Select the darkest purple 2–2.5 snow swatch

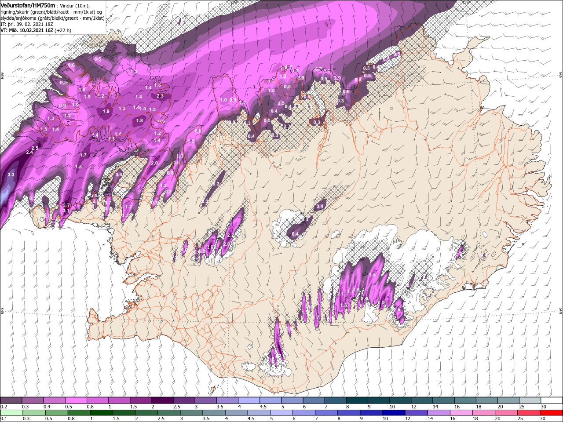(162, 400)
